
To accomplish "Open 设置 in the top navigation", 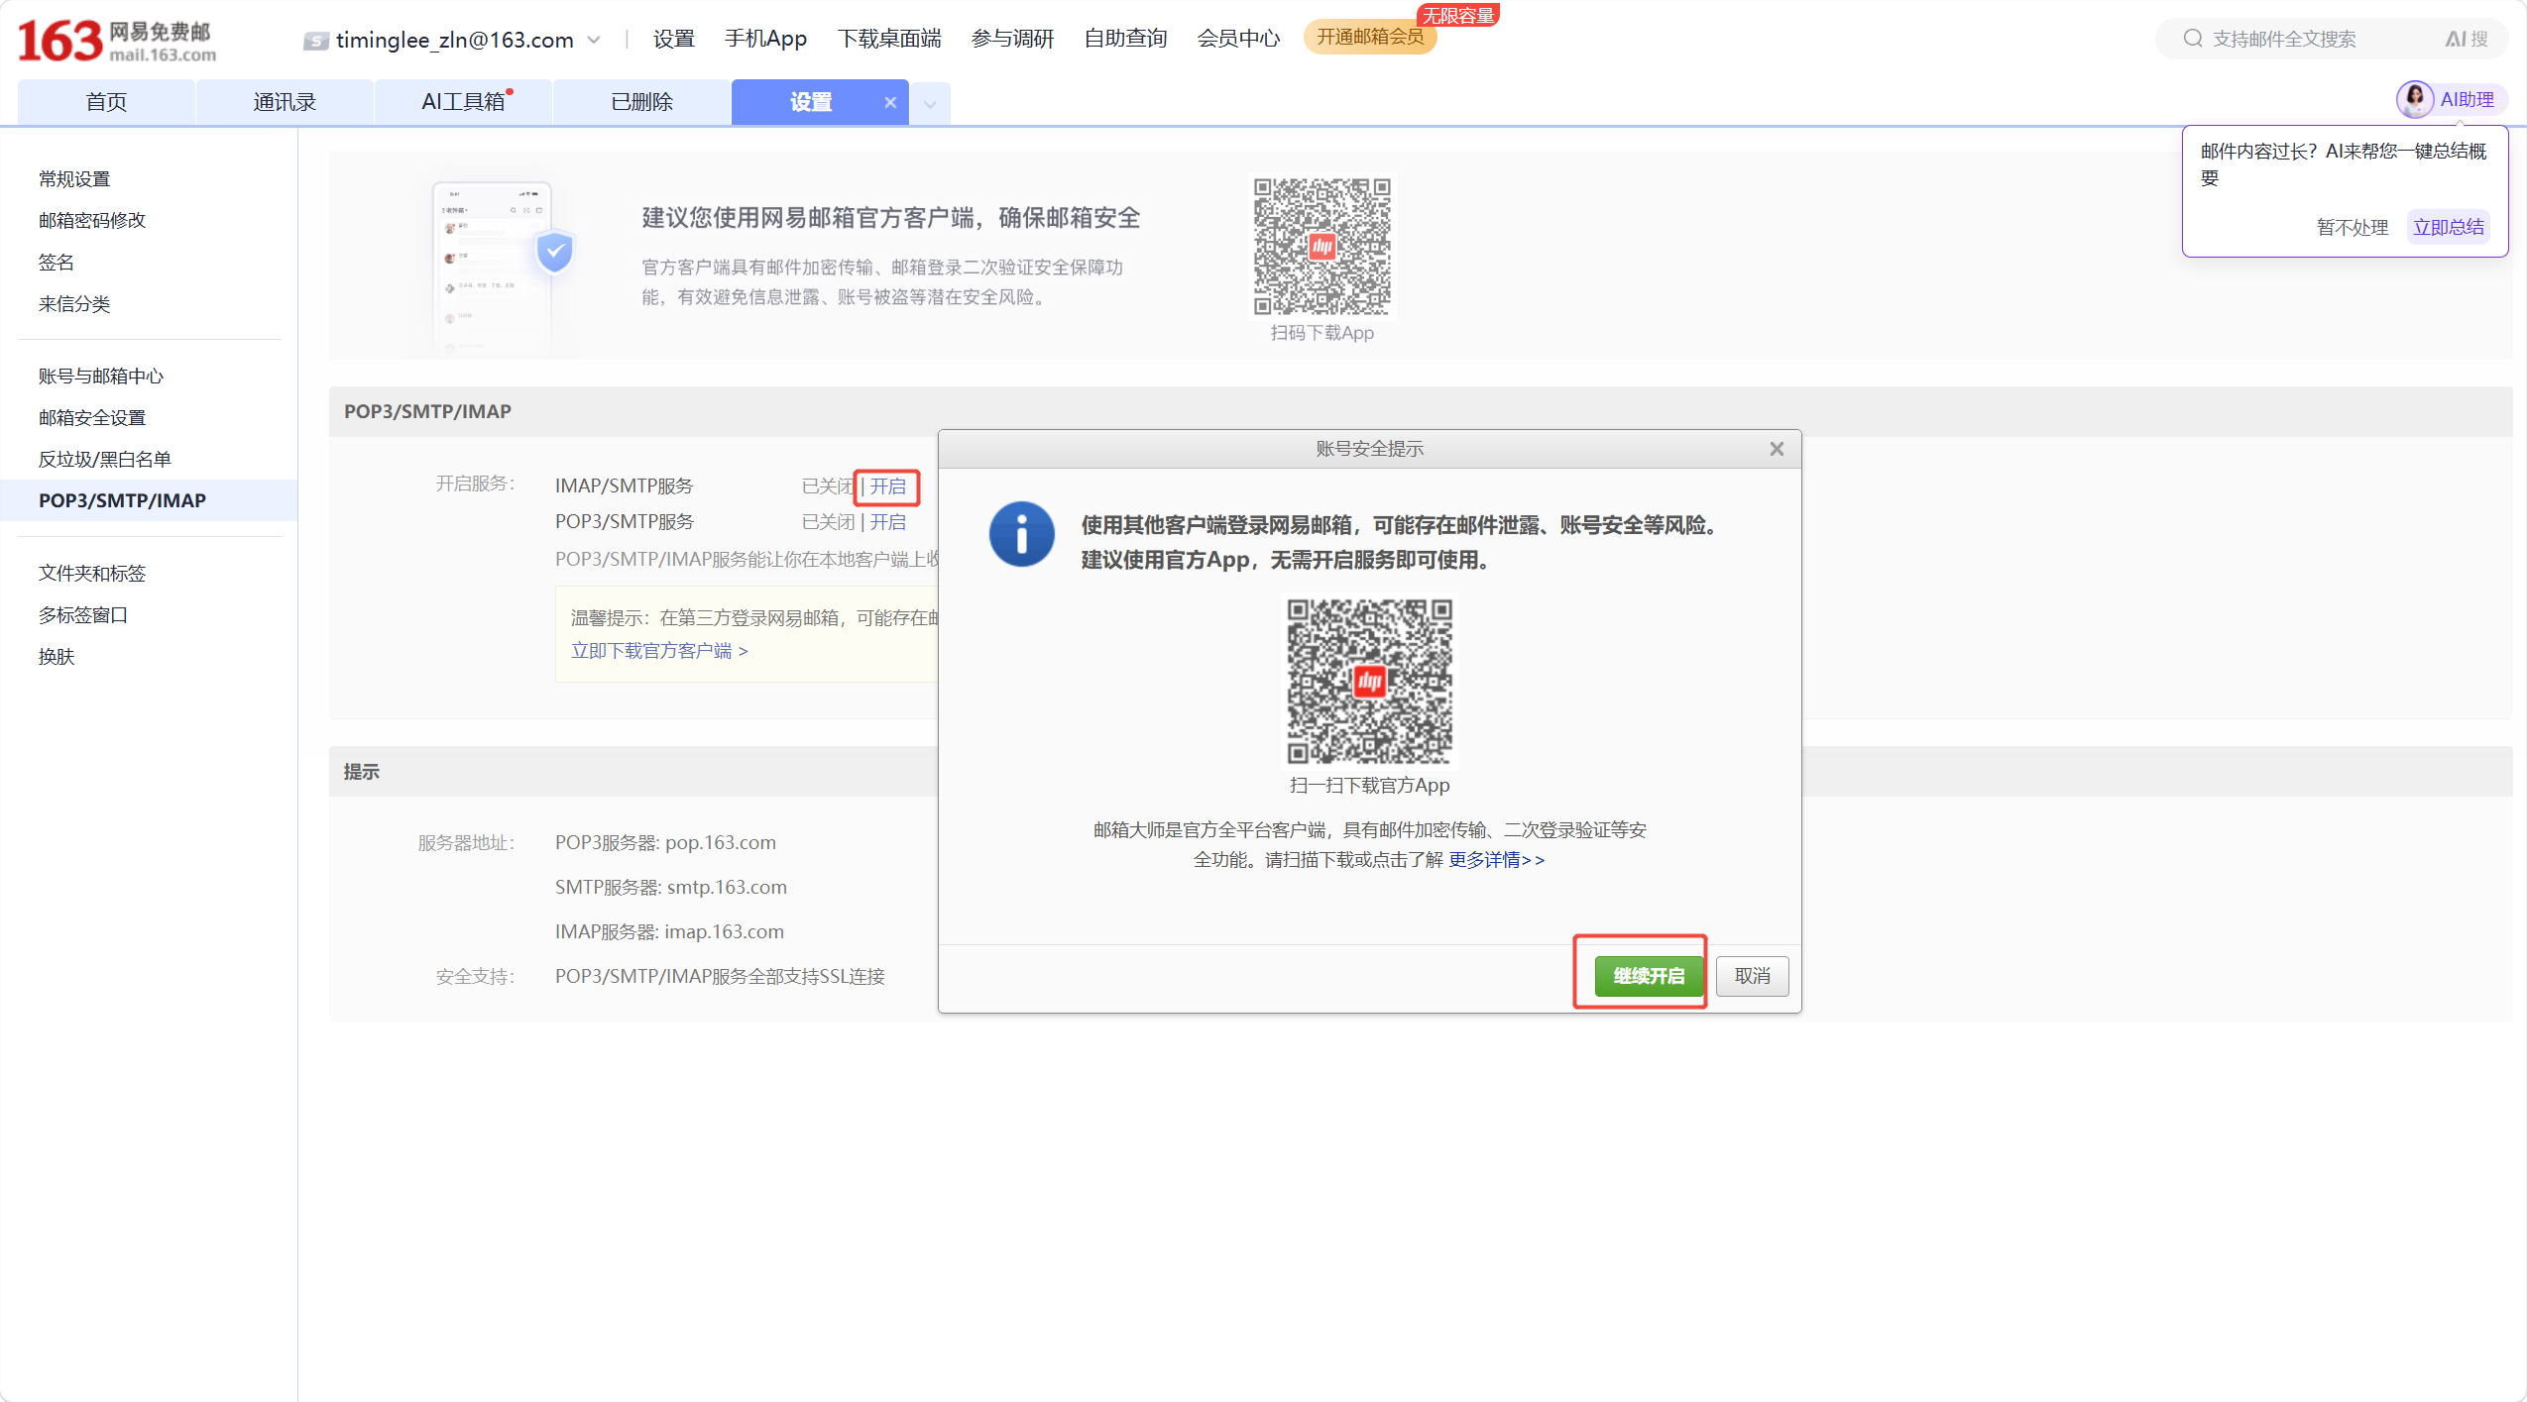I will coord(673,39).
